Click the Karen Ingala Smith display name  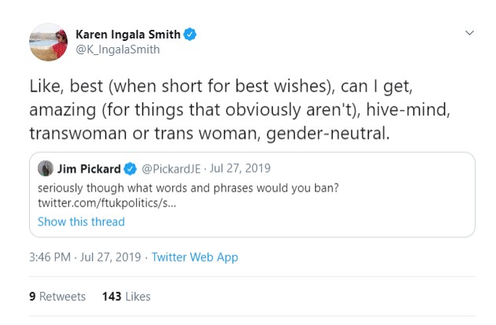click(x=128, y=34)
